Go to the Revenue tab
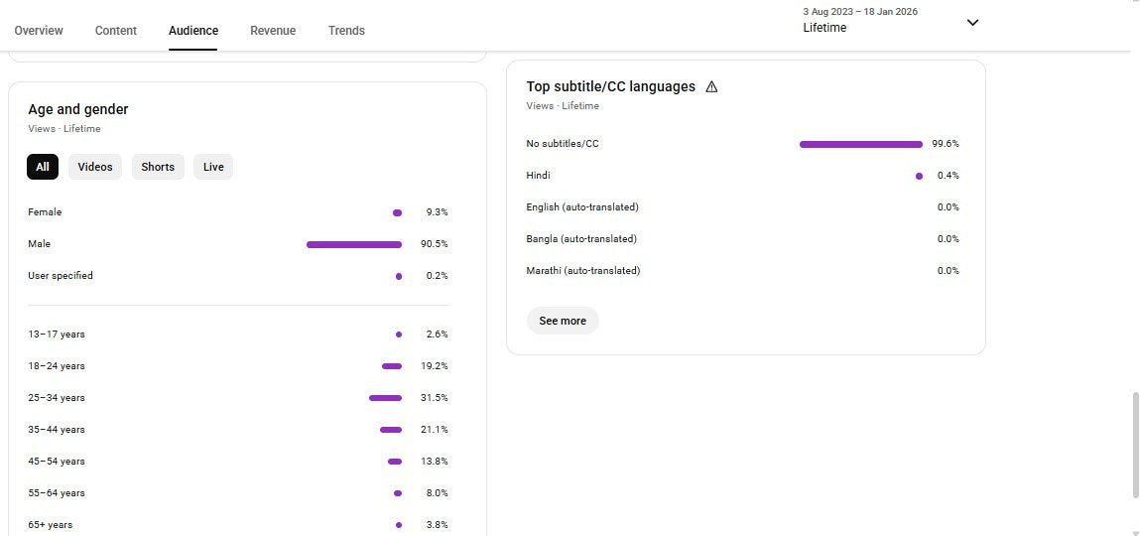Screen dimensions: 1140x536 [x=273, y=31]
